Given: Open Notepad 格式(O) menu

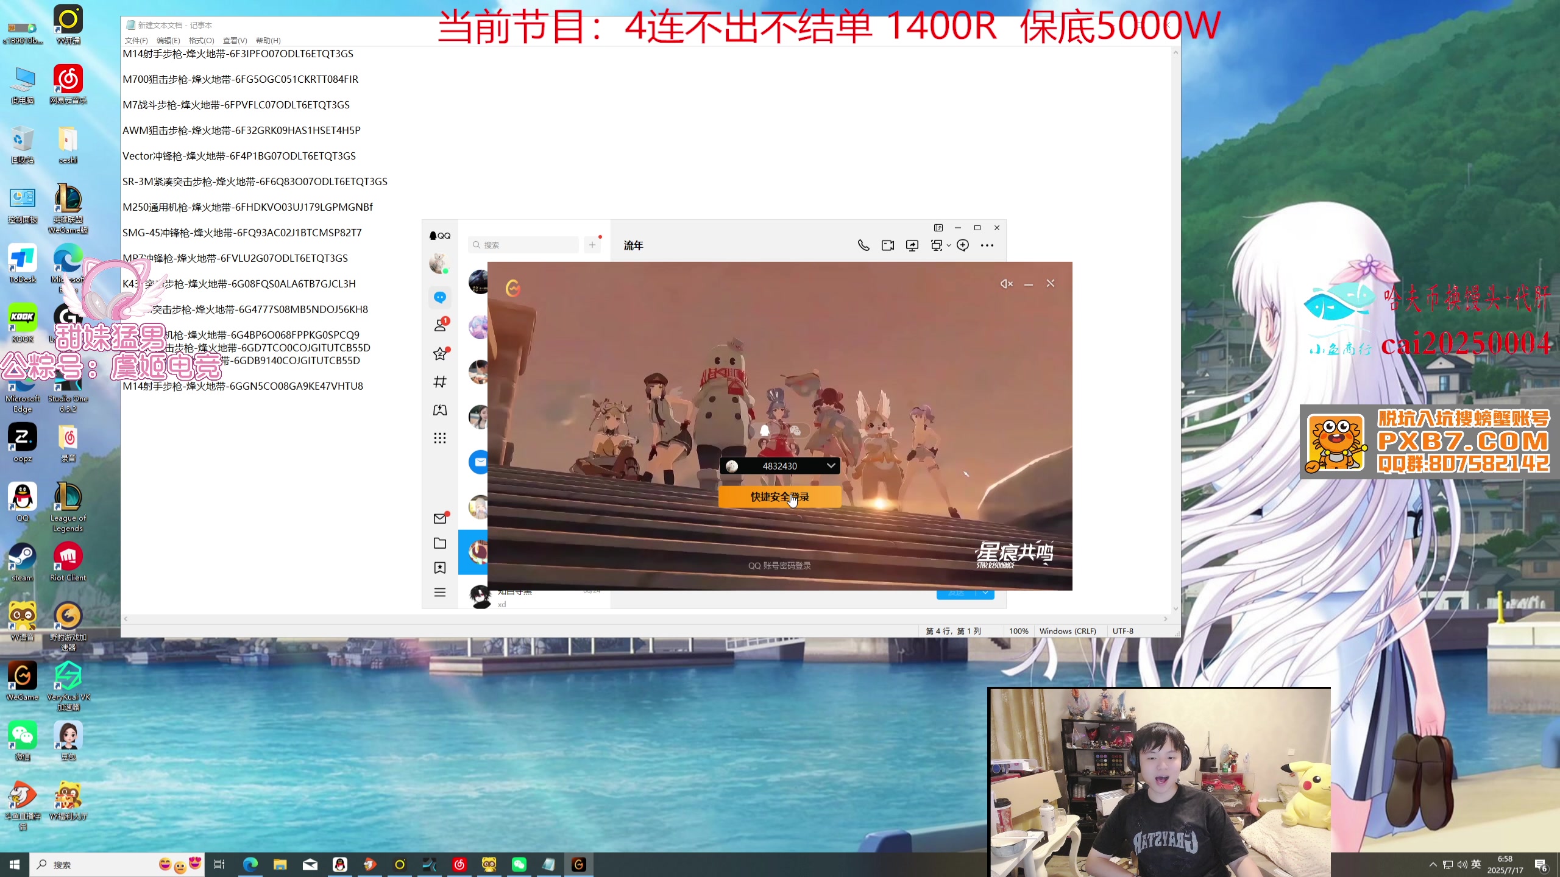Looking at the screenshot, I should coord(202,40).
